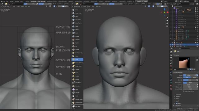
Task: Hide Sphere.027 with its eye icon
Action: 197,39
